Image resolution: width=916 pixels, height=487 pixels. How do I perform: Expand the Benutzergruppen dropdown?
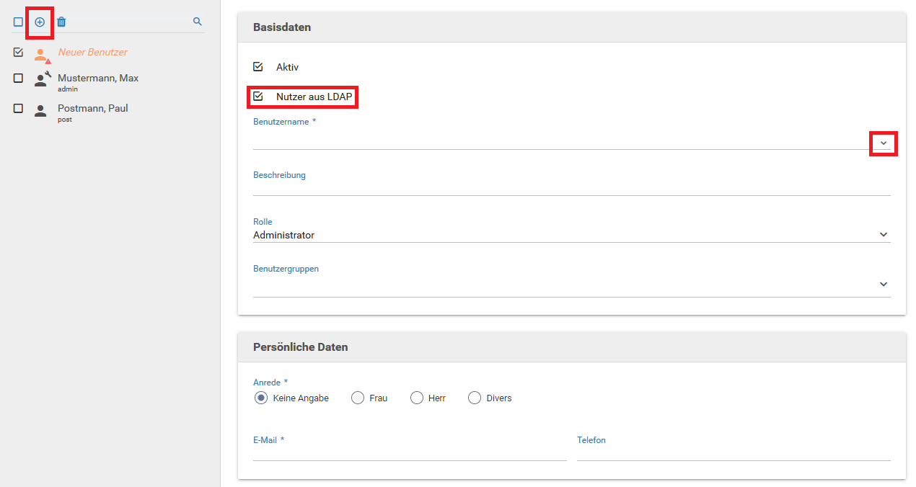coord(883,285)
